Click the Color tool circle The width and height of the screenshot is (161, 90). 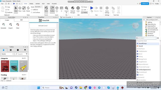[78, 8]
